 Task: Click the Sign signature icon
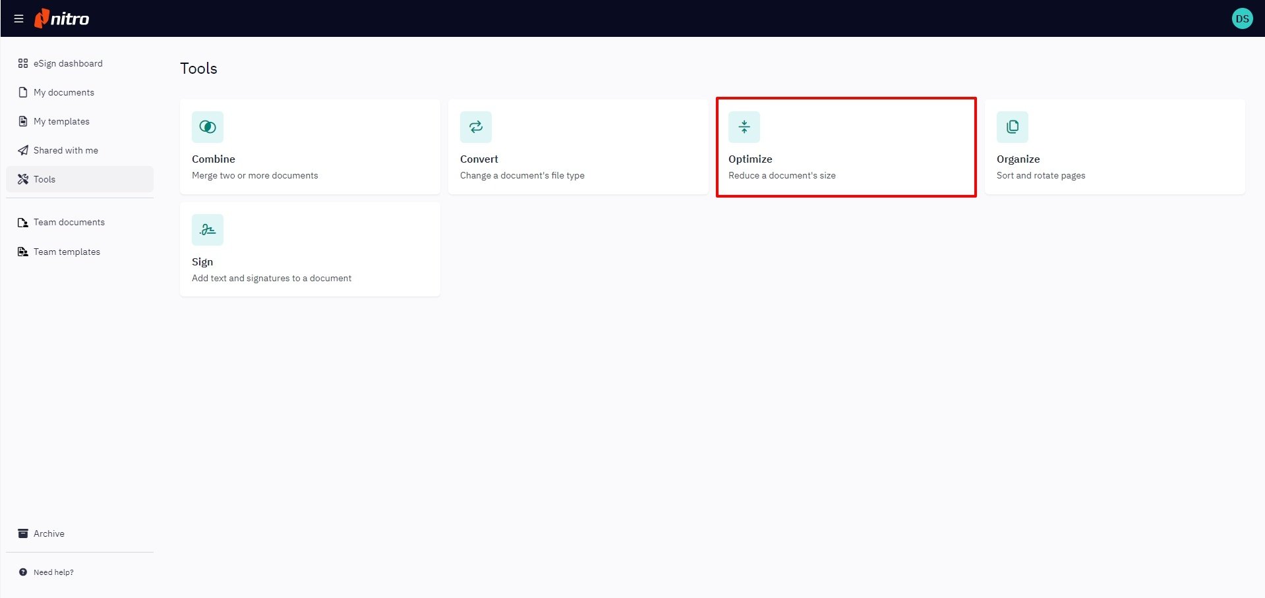208,230
